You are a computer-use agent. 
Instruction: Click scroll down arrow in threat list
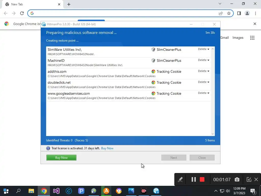(213, 134)
